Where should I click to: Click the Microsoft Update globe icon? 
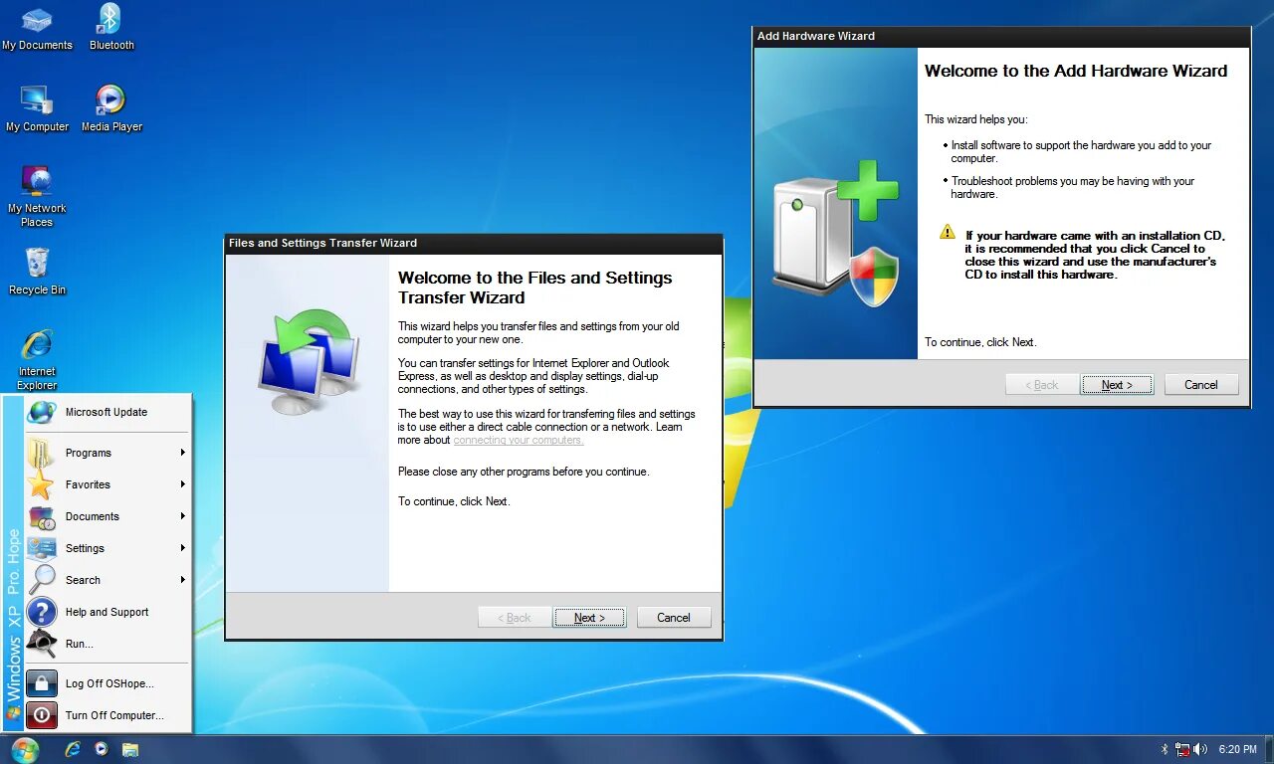(x=41, y=412)
